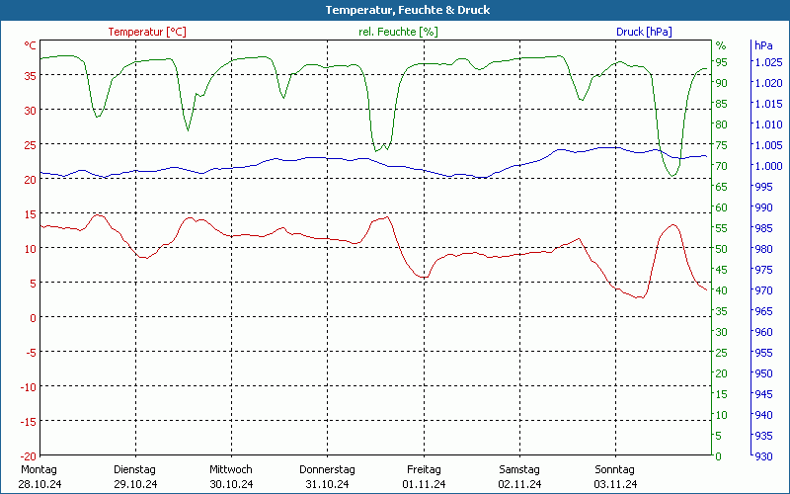The width and height of the screenshot is (790, 494).
Task: Click the blue '930' pressure tick
Action: (763, 456)
